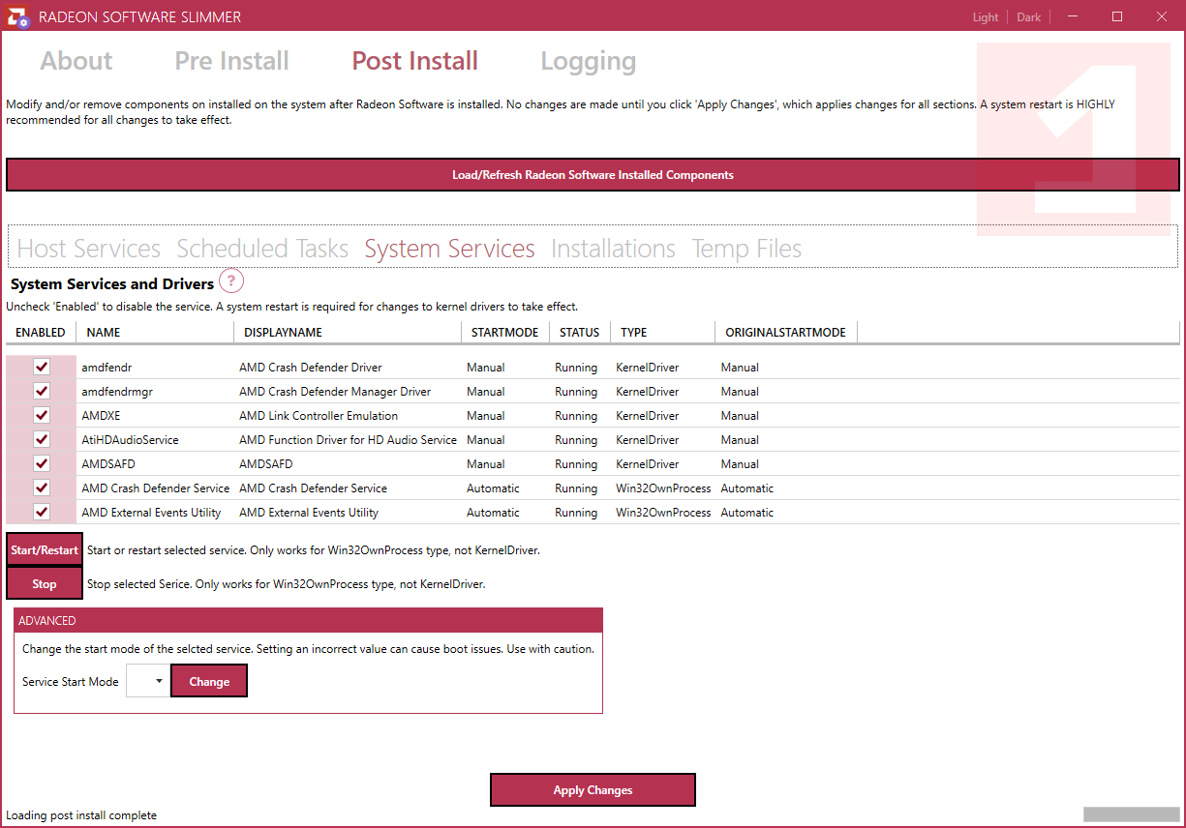
Task: Sort by the NAME column header
Action: point(155,332)
